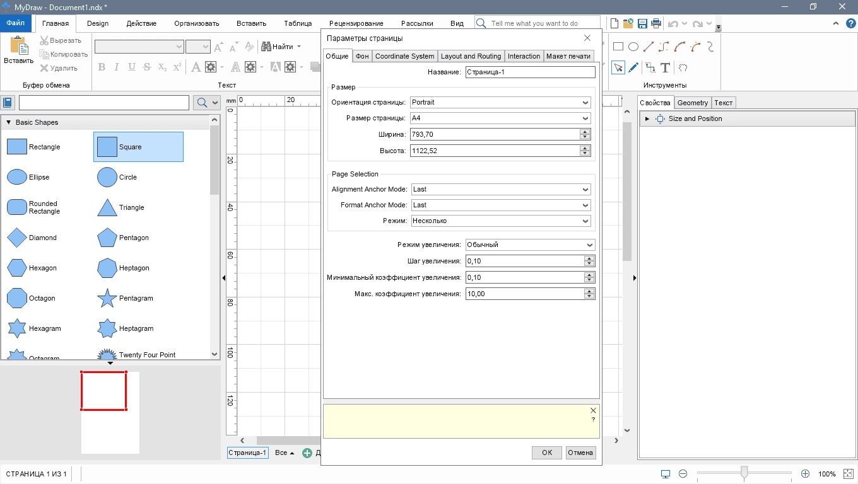Image resolution: width=858 pixels, height=484 pixels.
Task: Click the zoom out minus icon
Action: [x=683, y=473]
